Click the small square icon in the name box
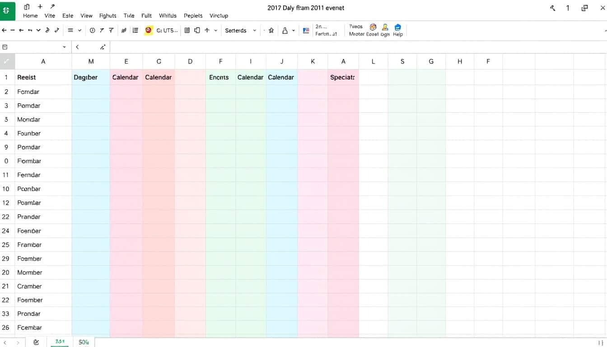Screen dimensions: 607x347 pos(5,47)
